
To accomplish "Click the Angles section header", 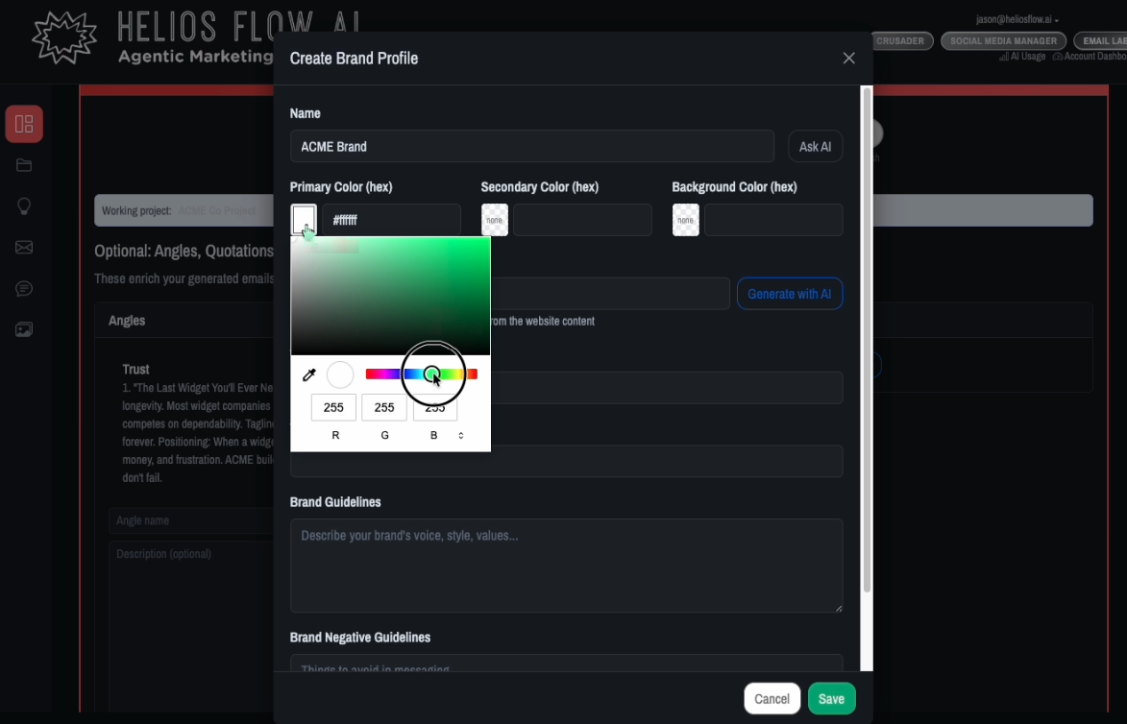I will (x=127, y=321).
